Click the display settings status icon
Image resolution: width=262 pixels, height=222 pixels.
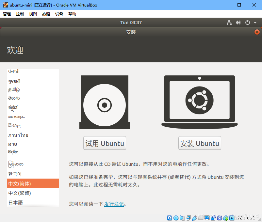click(207, 218)
